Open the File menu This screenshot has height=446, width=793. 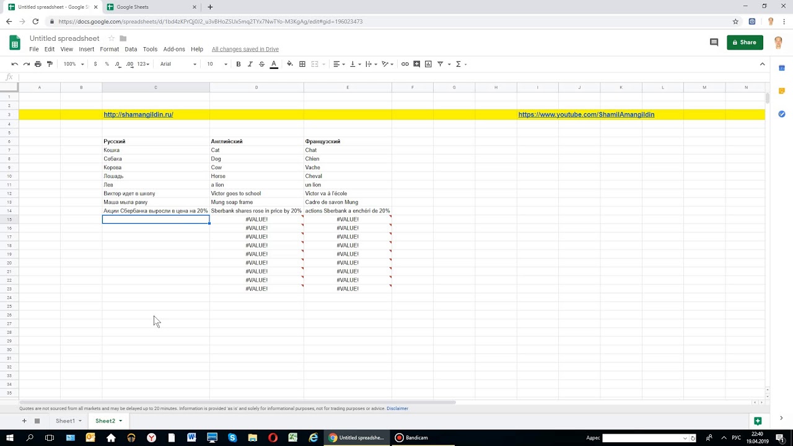click(x=34, y=49)
